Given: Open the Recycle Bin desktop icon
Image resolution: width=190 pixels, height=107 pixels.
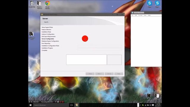Looking at the screenshot, I should (x=32, y=4).
